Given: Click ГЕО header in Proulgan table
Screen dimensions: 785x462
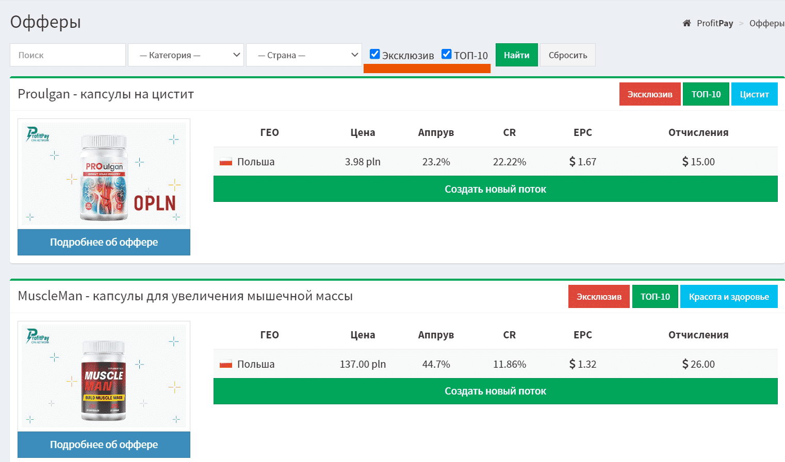Looking at the screenshot, I should (270, 132).
